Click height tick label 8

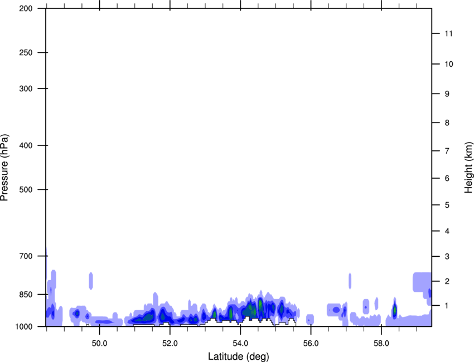pyautogui.click(x=447, y=123)
